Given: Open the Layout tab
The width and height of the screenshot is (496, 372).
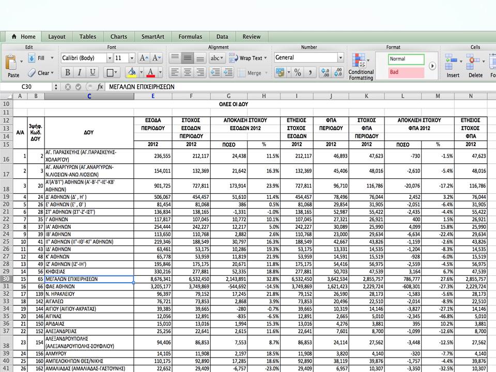Looking at the screenshot, I should pyautogui.click(x=57, y=37).
